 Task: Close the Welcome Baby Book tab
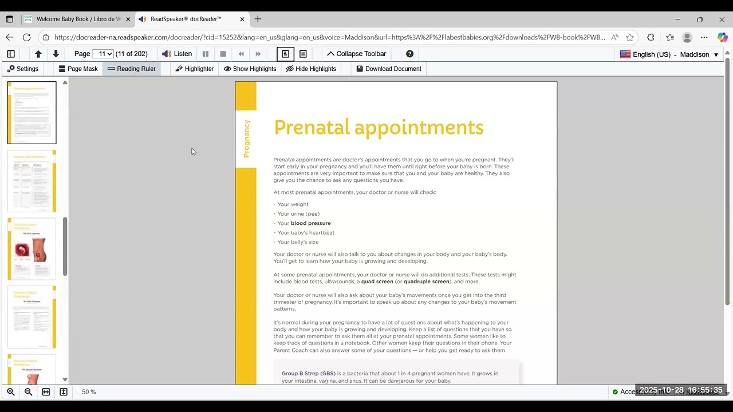[x=128, y=19]
